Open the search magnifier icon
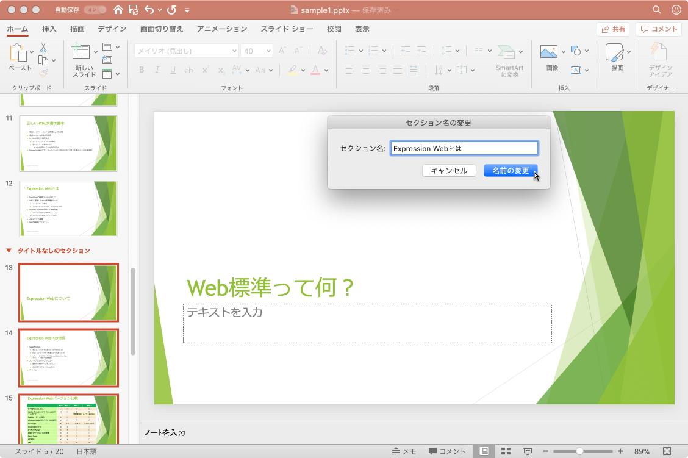 pos(656,10)
